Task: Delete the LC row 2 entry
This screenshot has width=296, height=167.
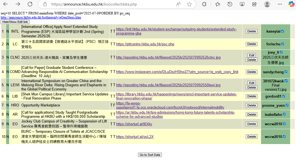Action: (x=252, y=44)
